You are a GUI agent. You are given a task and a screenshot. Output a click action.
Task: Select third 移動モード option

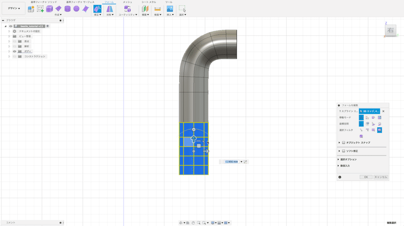(x=373, y=118)
